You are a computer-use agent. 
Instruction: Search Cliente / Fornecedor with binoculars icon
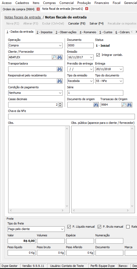(59, 57)
